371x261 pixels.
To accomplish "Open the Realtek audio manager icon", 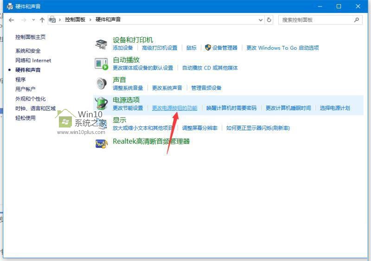I will pos(101,143).
